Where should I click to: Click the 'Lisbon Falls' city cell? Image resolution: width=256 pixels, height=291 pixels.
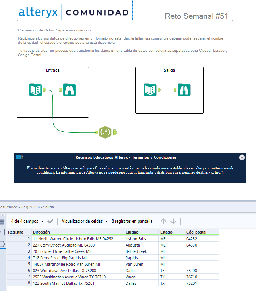[141, 239]
